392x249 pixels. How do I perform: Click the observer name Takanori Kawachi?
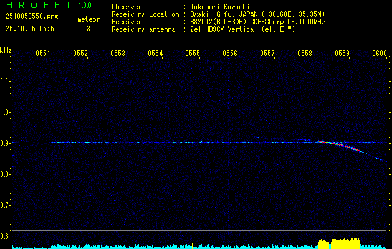tap(220, 7)
